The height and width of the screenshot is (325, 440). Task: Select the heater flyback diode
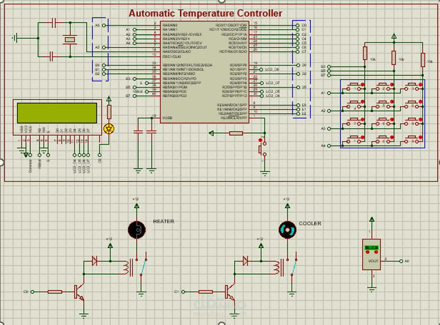[x=94, y=261]
